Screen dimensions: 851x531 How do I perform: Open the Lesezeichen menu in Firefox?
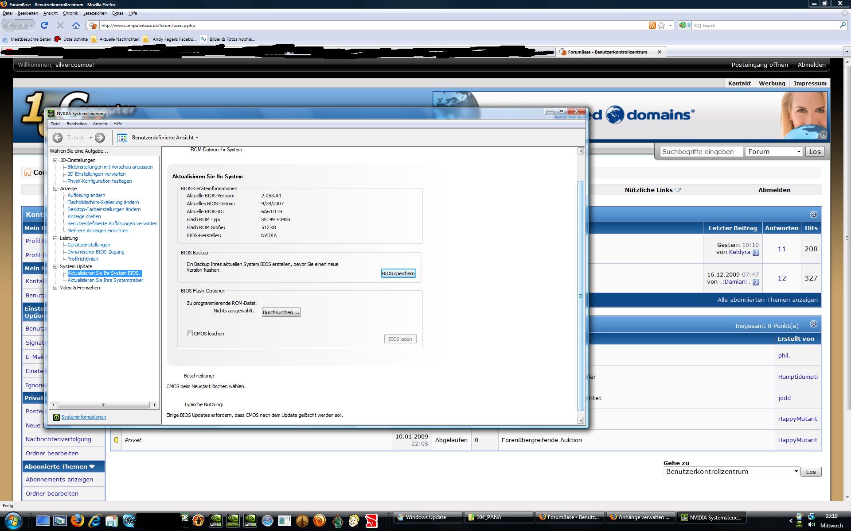coord(95,13)
